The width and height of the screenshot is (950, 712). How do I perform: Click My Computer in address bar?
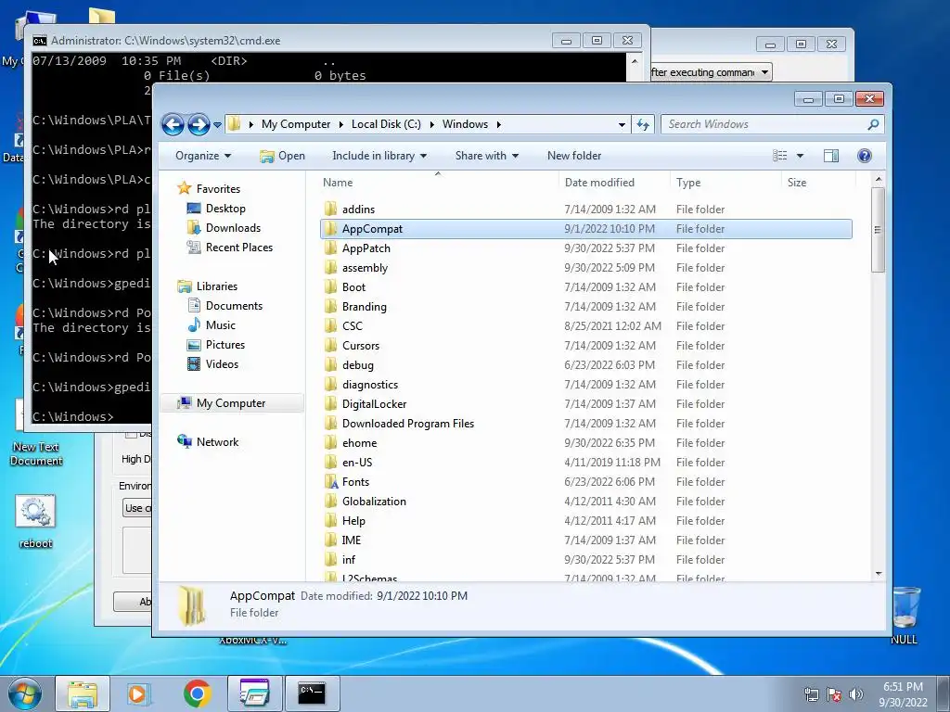tap(296, 124)
